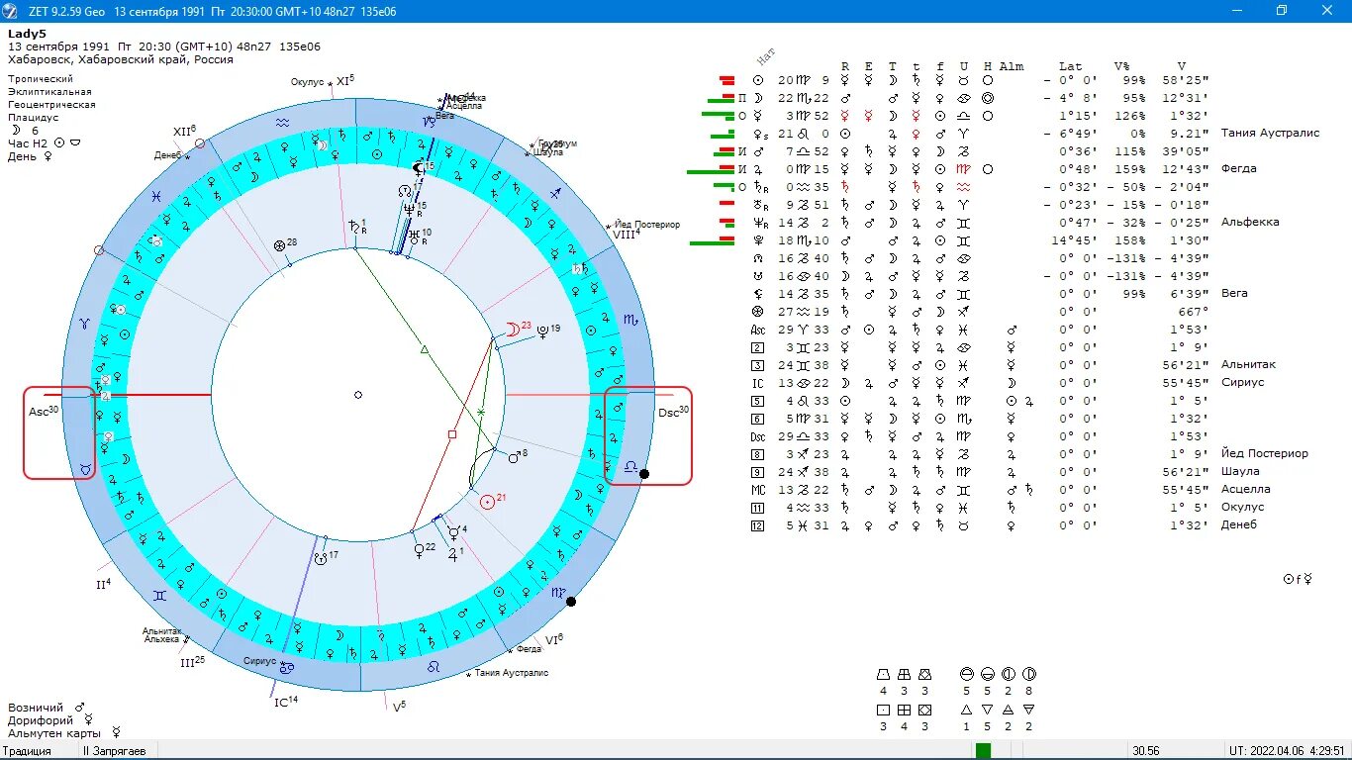
Task: Click the Mercury glyph in the chart wheel
Action: (x=453, y=532)
